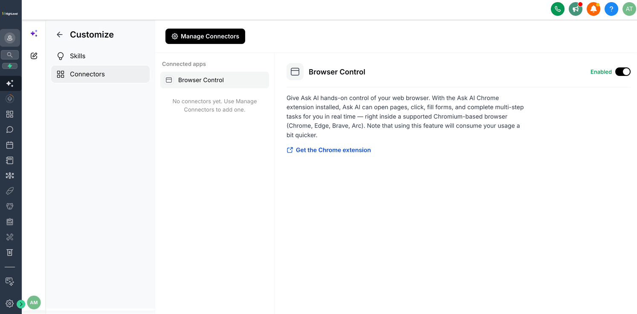The image size is (637, 314).
Task: Open the megaphone announcements icon
Action: [576, 9]
